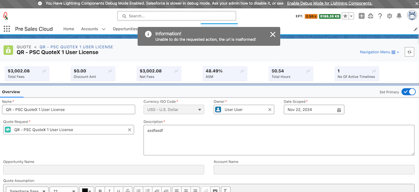Viewport: 419px width, 192px height.
Task: Open chart icon on Active Timelines card
Action: 374,71
